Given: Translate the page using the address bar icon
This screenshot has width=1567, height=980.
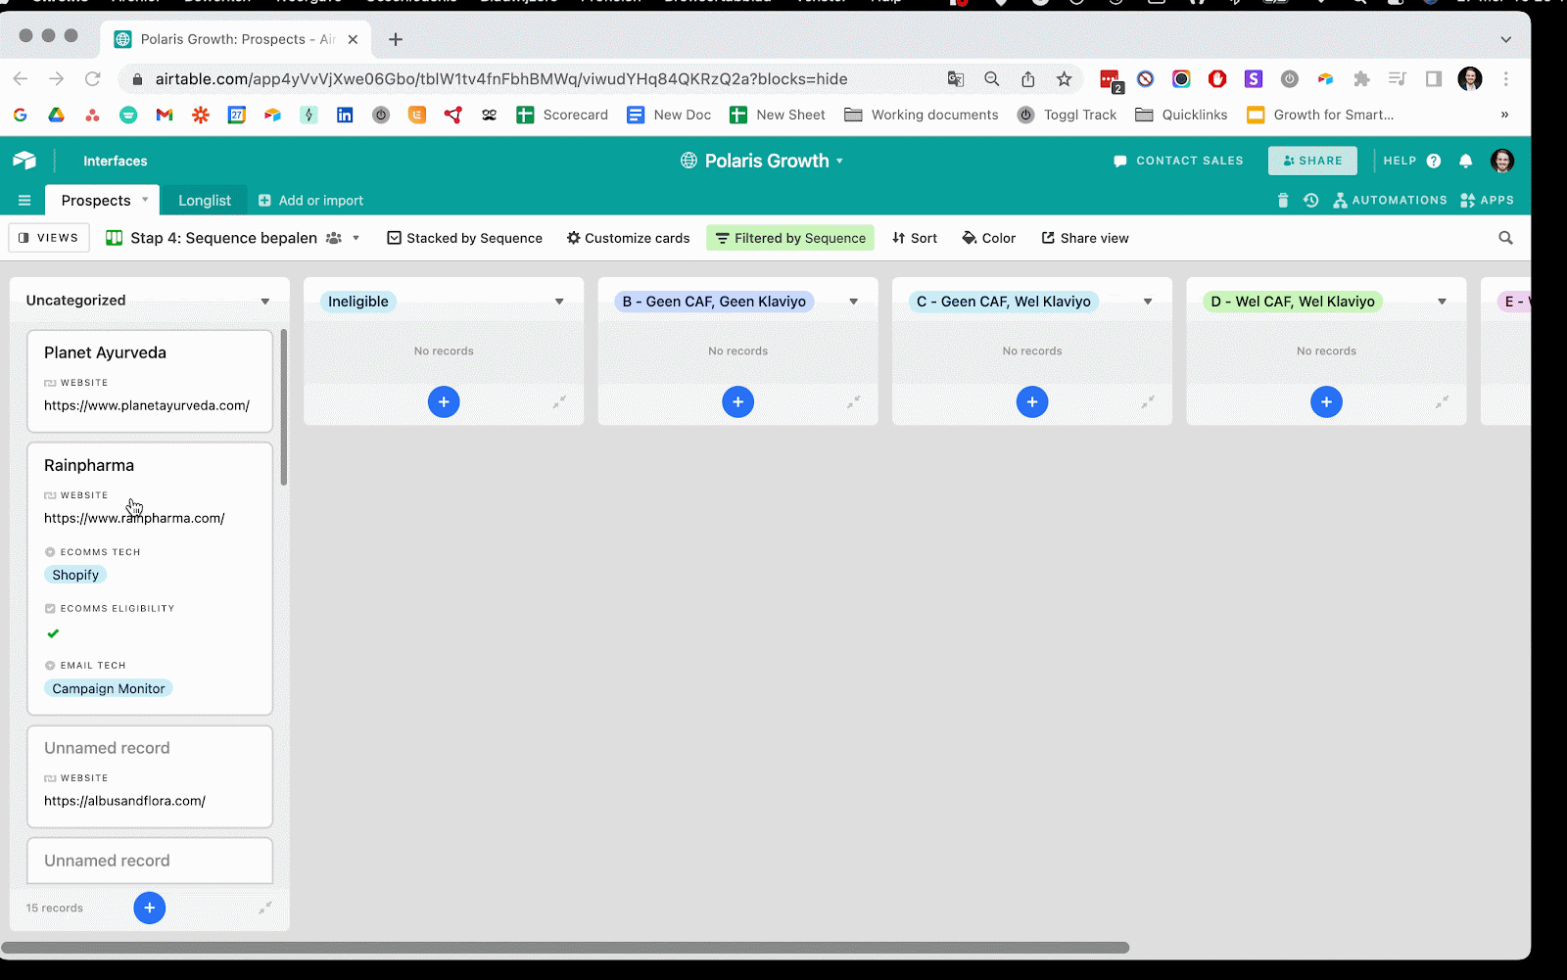Looking at the screenshot, I should tap(955, 79).
